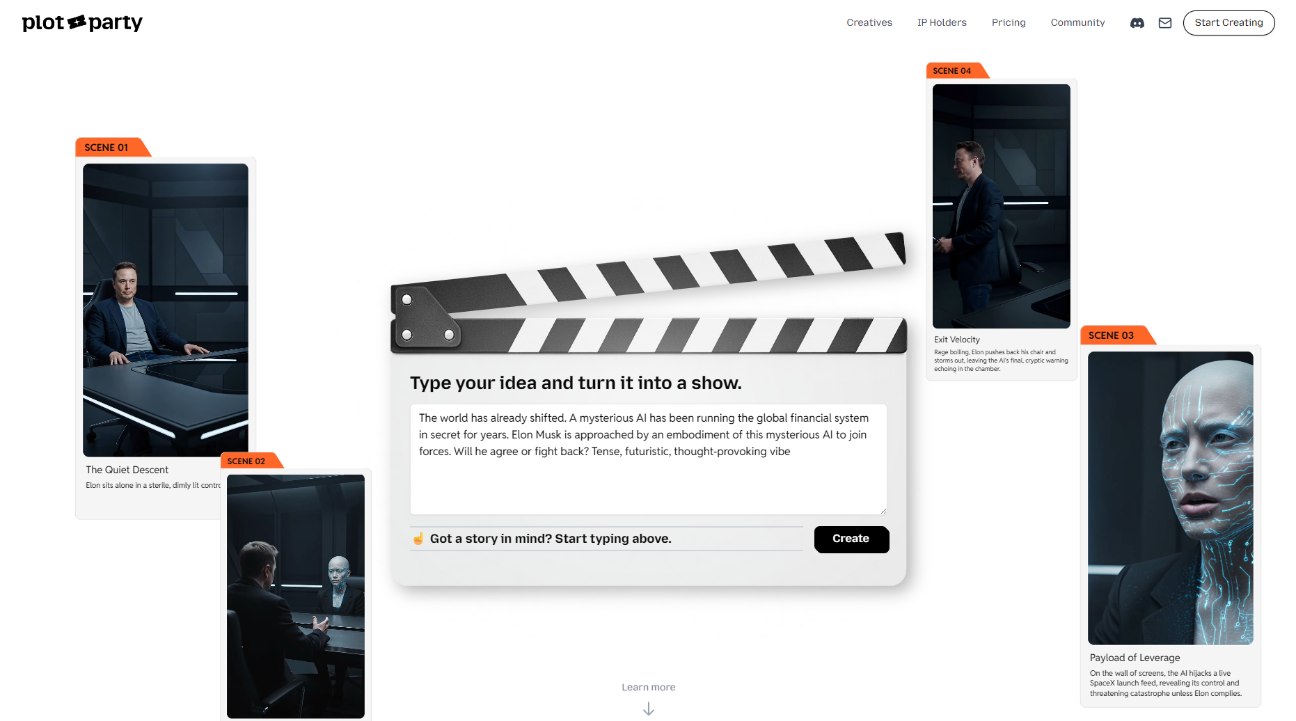Click inside the story idea text box
This screenshot has height=721, width=1296.
[x=648, y=459]
